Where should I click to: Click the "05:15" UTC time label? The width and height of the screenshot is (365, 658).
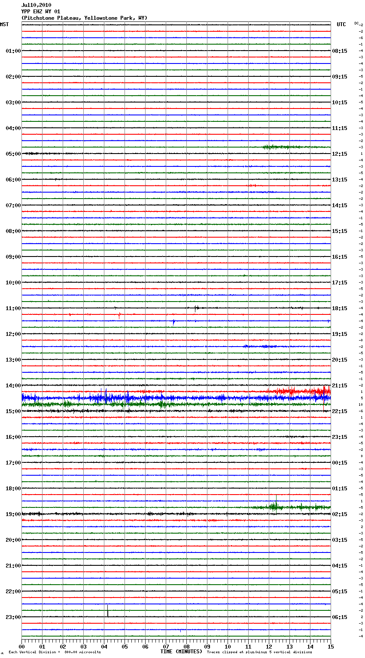tap(340, 592)
